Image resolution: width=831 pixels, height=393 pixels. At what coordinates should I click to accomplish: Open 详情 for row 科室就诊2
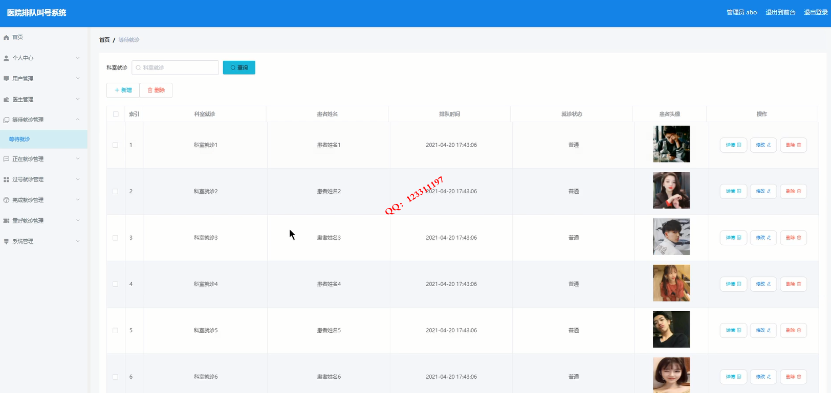pyautogui.click(x=733, y=192)
